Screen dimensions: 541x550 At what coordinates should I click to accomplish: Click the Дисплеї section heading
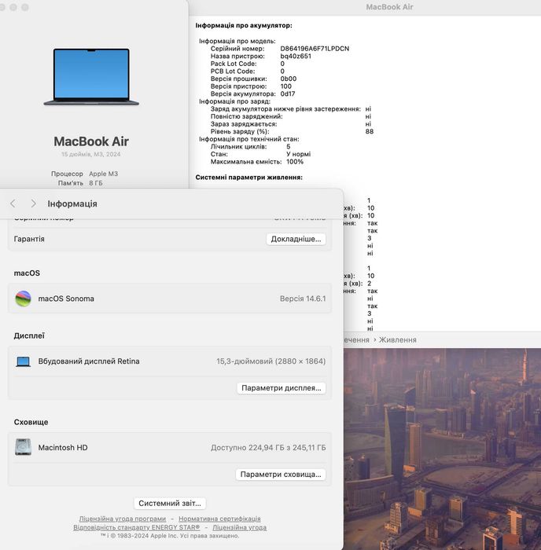(x=29, y=335)
